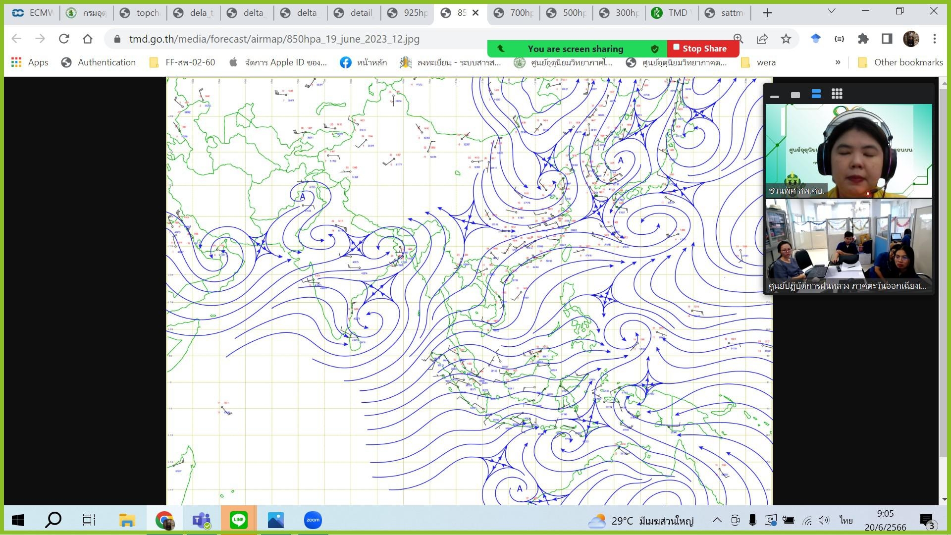Viewport: 951px width, 535px height.
Task: Open the tab search dropdown arrow
Action: [x=831, y=11]
